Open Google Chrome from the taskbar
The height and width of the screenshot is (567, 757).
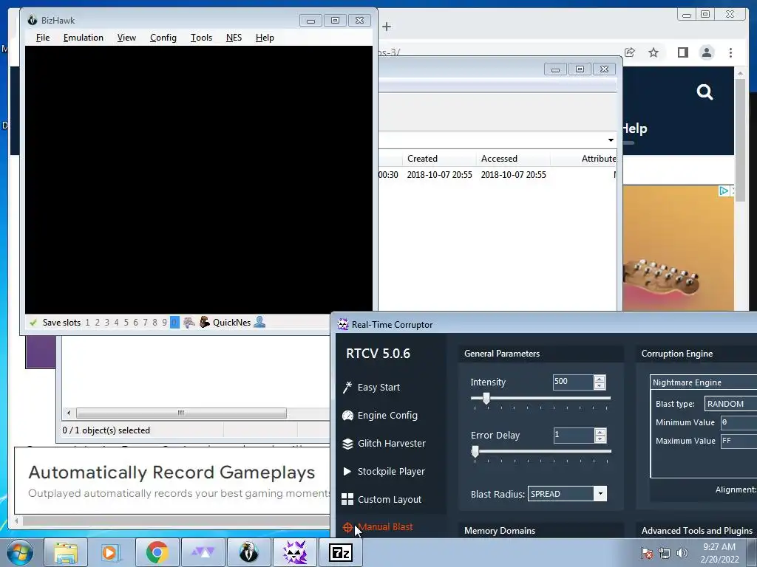(157, 552)
